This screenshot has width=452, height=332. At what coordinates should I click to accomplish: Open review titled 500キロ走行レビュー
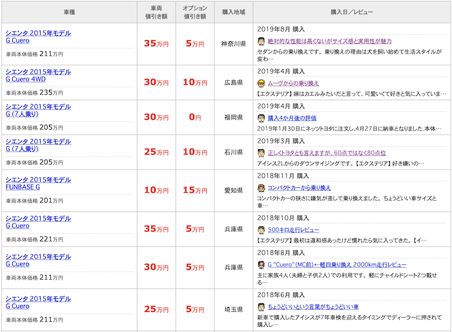point(293,230)
